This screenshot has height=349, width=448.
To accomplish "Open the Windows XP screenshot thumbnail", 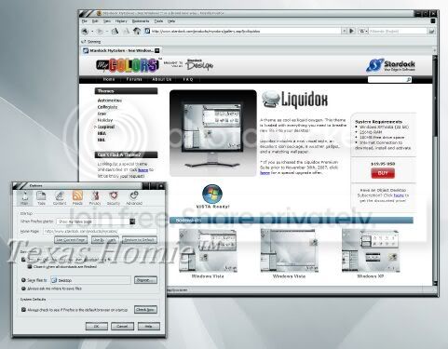I will [371, 250].
